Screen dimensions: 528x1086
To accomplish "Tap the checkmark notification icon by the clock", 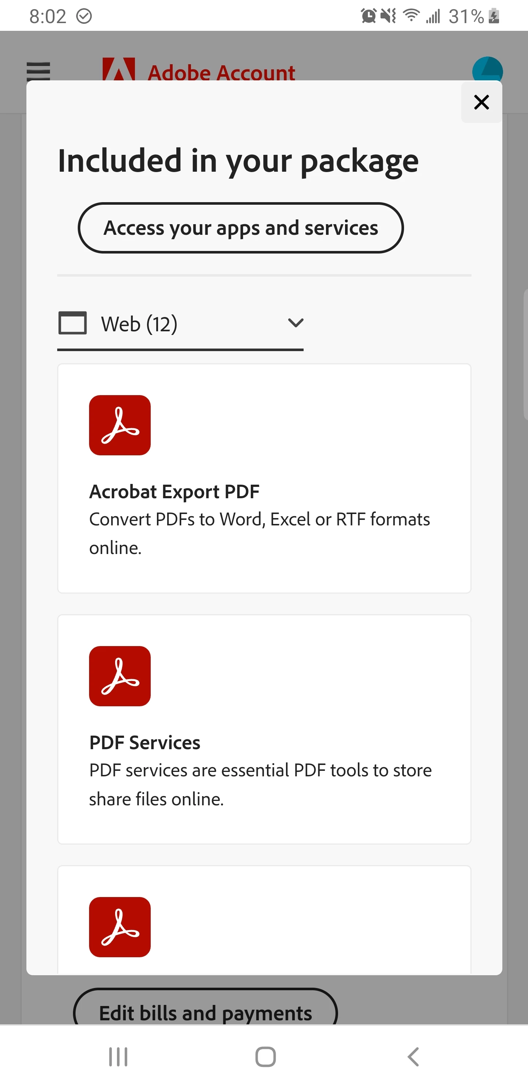I will (x=84, y=17).
